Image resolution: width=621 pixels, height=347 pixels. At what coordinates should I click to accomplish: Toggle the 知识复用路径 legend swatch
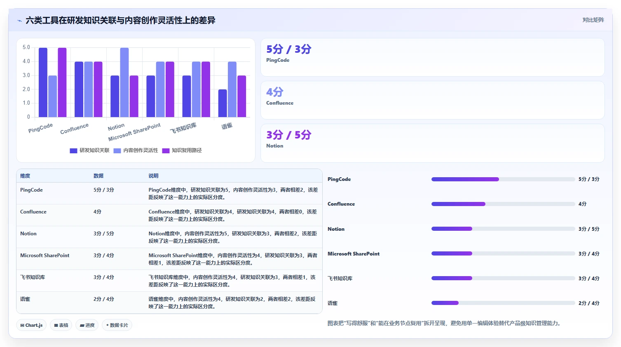[166, 151]
